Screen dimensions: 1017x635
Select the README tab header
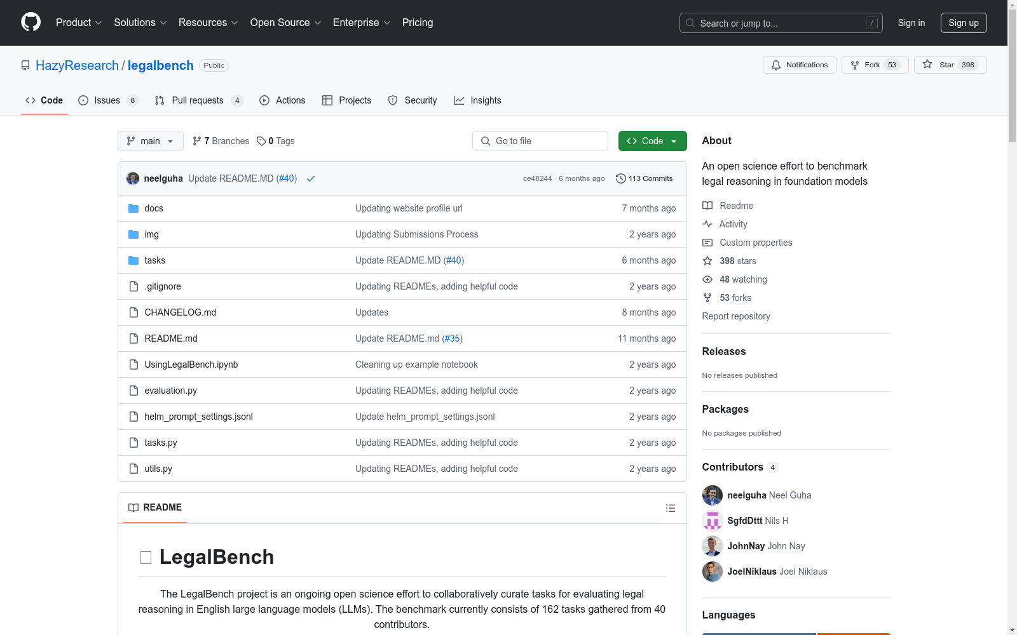pos(155,507)
